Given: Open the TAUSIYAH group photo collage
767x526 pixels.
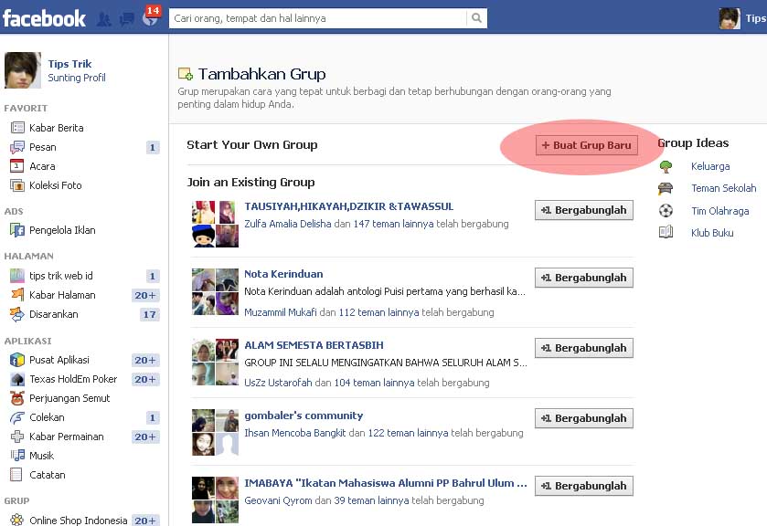Looking at the screenshot, I should point(215,224).
